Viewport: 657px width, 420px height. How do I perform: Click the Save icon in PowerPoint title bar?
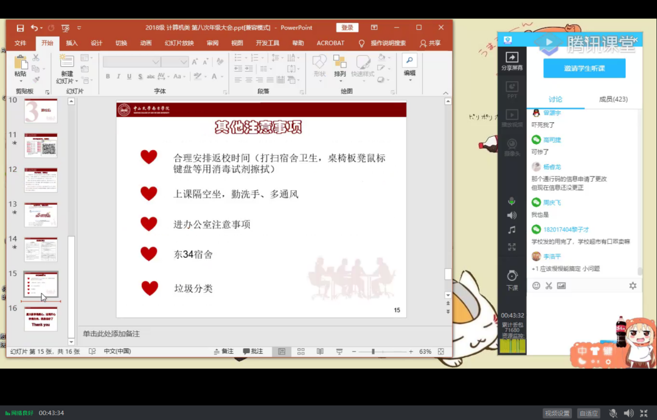pyautogui.click(x=20, y=28)
